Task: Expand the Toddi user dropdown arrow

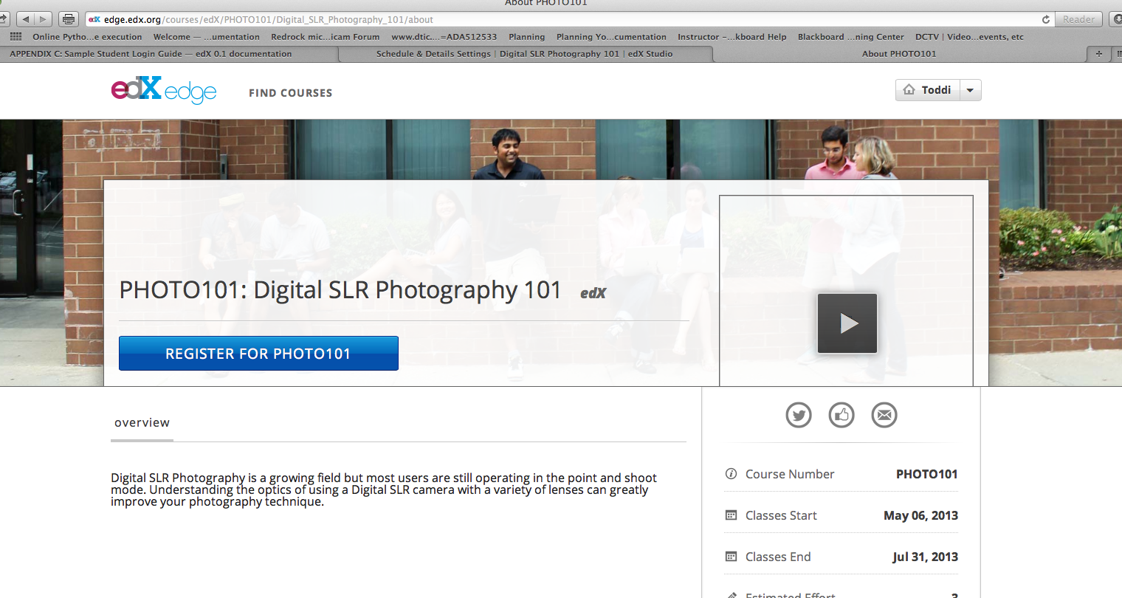Action: [x=970, y=90]
